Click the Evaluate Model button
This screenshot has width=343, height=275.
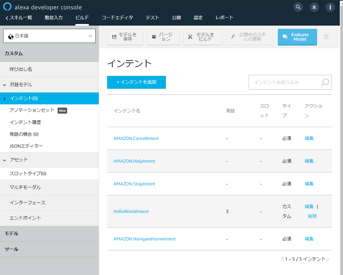pos(297,37)
